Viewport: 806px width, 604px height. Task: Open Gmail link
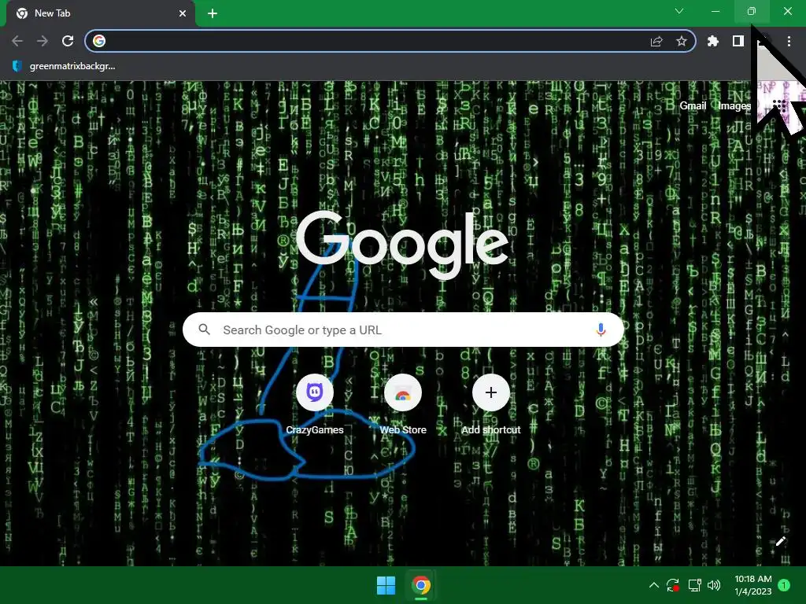(x=693, y=106)
